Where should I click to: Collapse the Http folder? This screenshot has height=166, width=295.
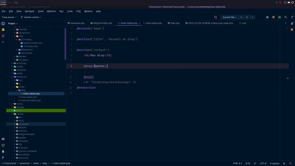14,36
